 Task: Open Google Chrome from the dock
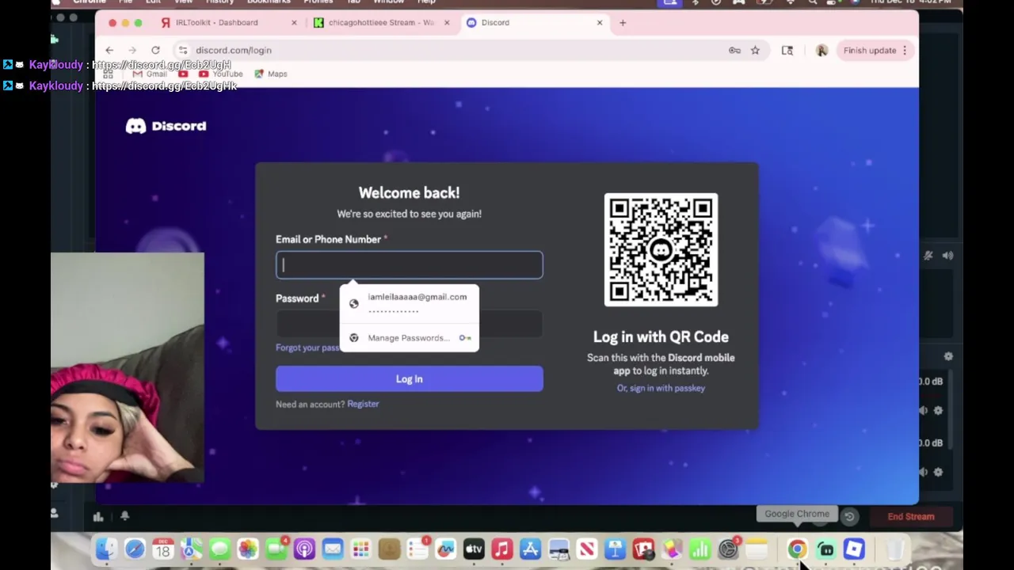click(x=797, y=549)
